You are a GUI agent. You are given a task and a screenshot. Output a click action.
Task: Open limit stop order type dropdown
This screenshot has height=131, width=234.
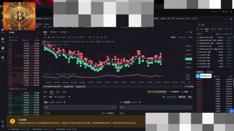pyautogui.click(x=60, y=97)
